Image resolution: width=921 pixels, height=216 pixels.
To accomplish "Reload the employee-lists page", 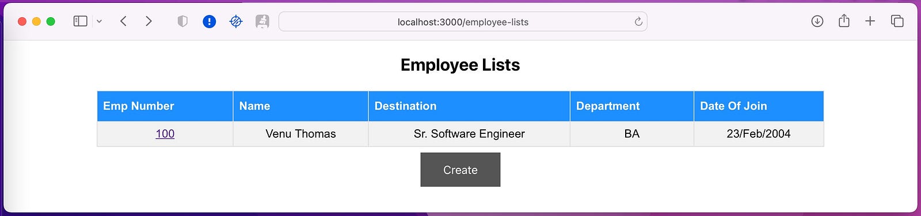I will pos(638,22).
